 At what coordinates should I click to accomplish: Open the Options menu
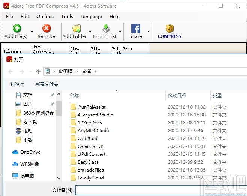click(x=45, y=17)
